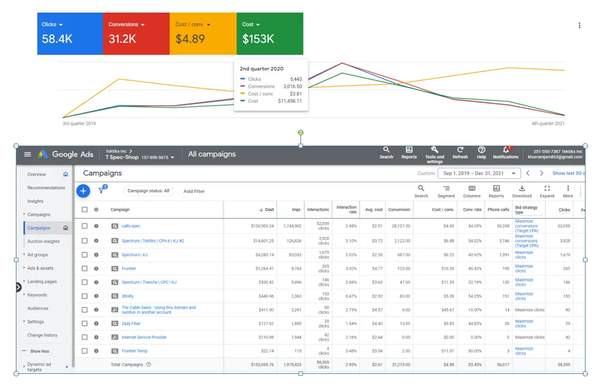This screenshot has height=387, width=602.
Task: Click the Download icon in table toolbar
Action: pos(521,189)
